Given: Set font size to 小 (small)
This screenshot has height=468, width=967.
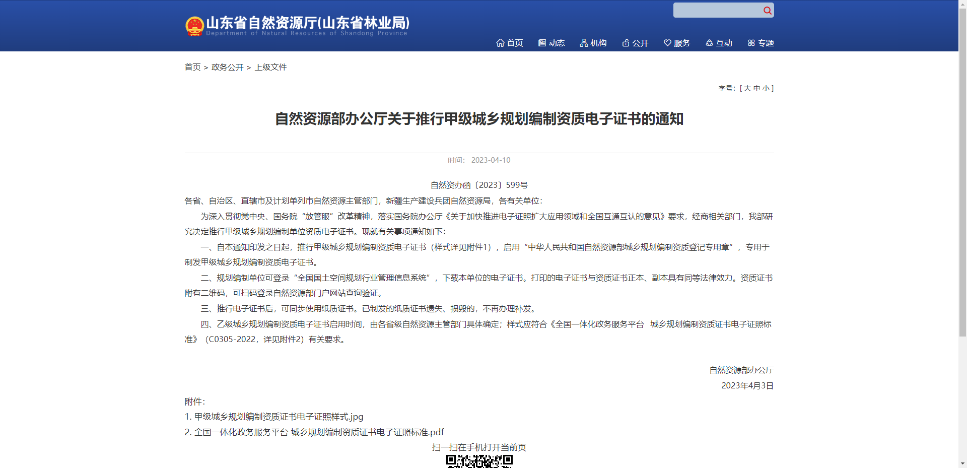Looking at the screenshot, I should (766, 88).
